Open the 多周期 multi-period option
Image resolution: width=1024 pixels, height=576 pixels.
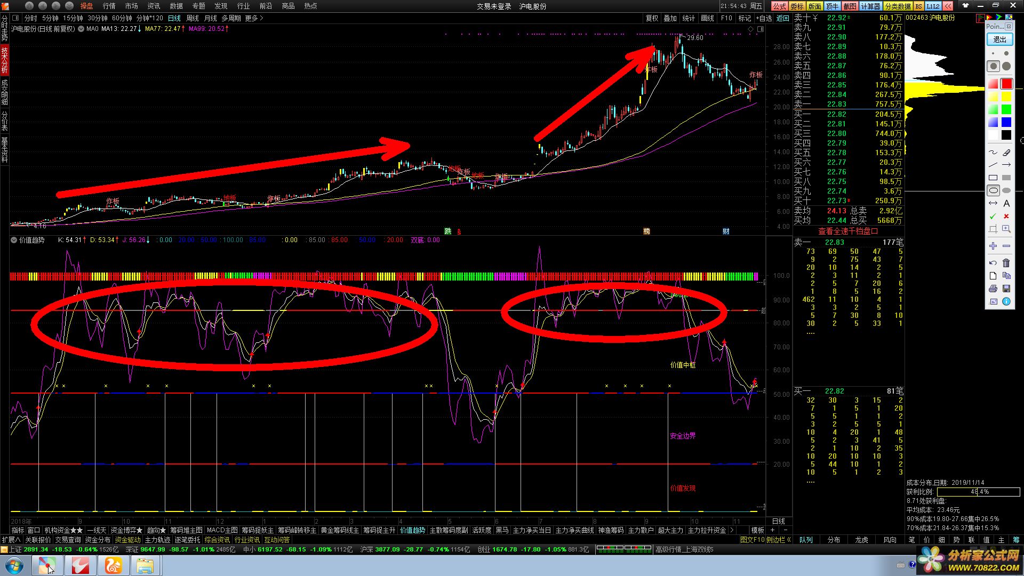tap(231, 18)
